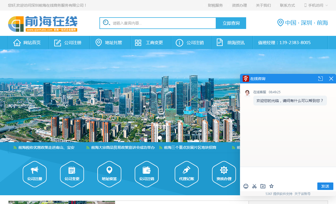336x204 pixels.
Task: Click the emoji smiley icon in chat
Action: click(246, 186)
